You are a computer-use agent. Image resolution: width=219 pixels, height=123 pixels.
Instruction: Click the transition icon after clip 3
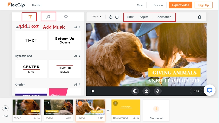pos(108,111)
